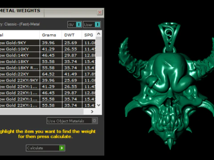Close the Metal Weights dialog
Viewport: 214px width, 160px height.
coord(100,12)
